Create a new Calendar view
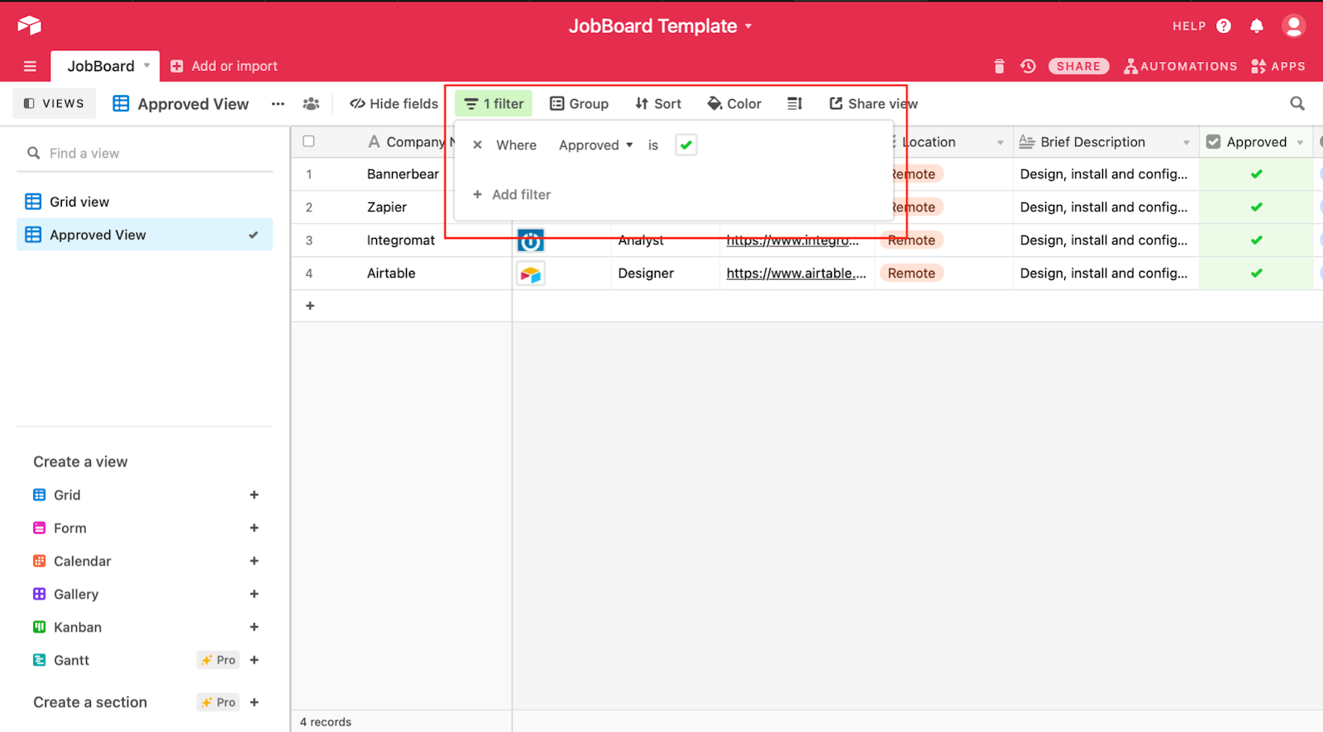The image size is (1323, 732). coord(254,561)
